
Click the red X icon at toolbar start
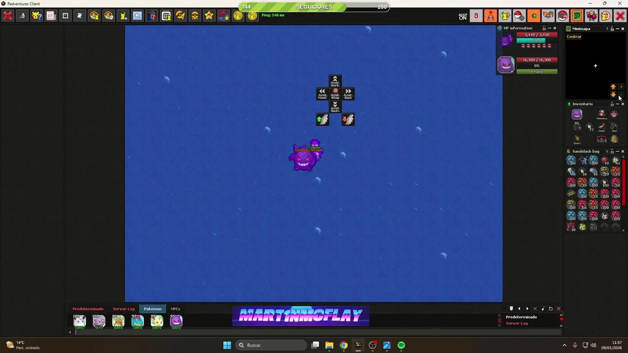8,16
